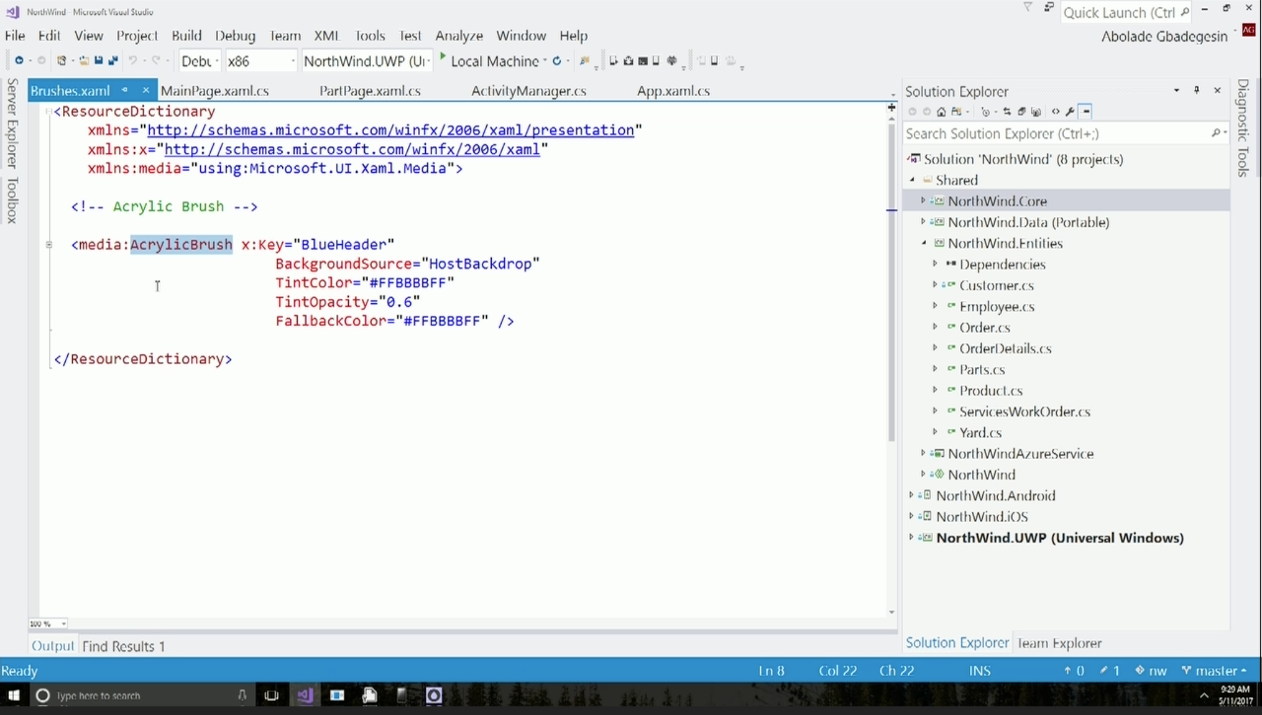Click the green Start debugging arrow
The height and width of the screenshot is (715, 1262).
coord(442,57)
